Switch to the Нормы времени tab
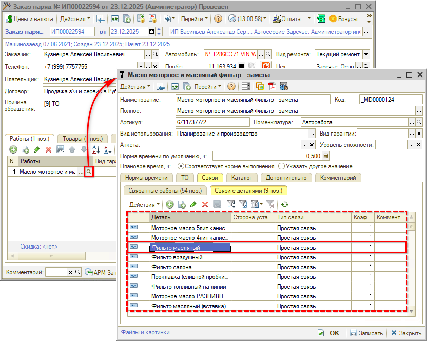The height and width of the screenshot is (341, 427). tap(146, 178)
